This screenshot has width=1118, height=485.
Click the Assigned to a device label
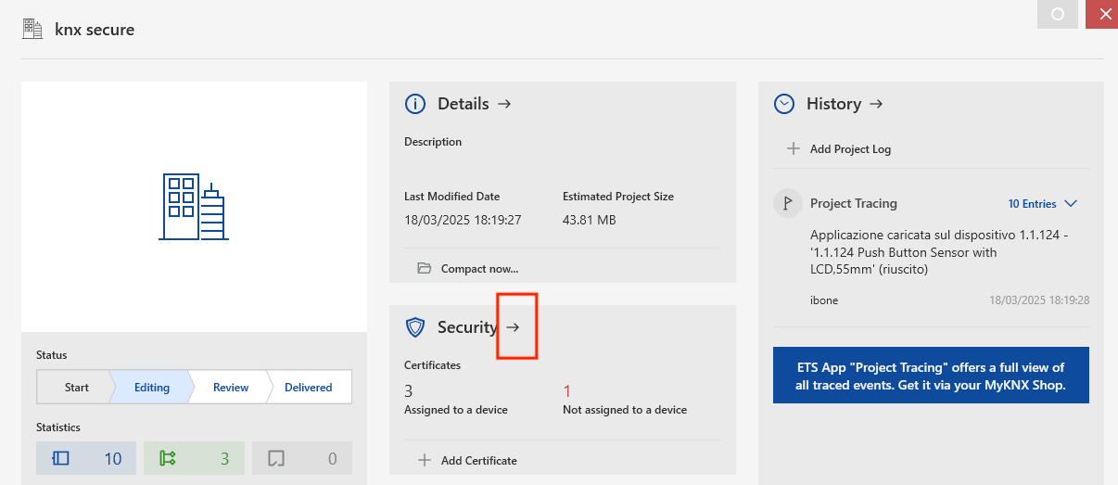click(x=456, y=409)
